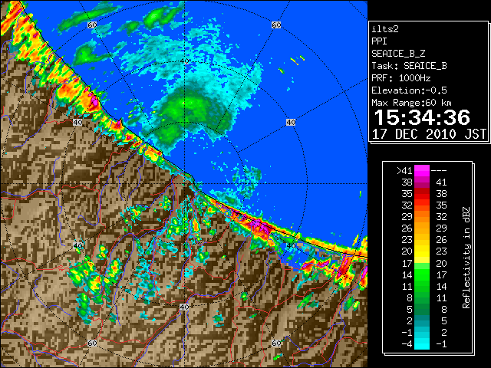The width and height of the screenshot is (491, 368).
Task: Click the -4 legend value
Action: point(407,343)
